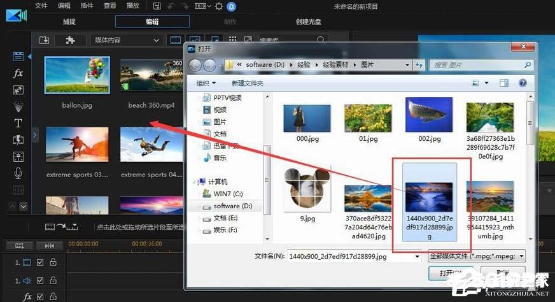Open the 组织 dropdown
555x302 pixels.
(x=206, y=83)
